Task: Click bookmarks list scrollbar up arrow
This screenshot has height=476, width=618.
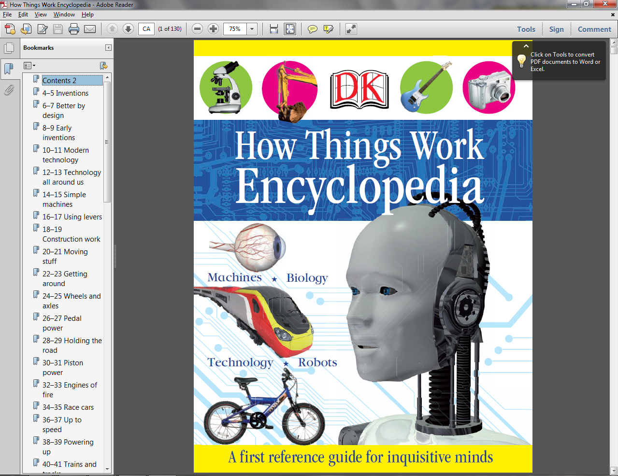Action: click(x=107, y=77)
